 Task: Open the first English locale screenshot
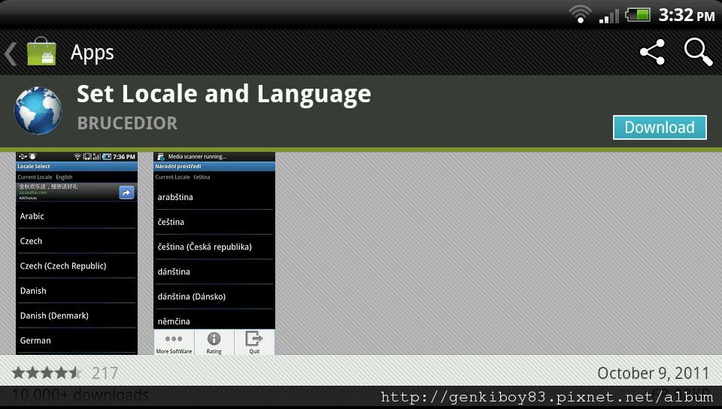coord(77,253)
